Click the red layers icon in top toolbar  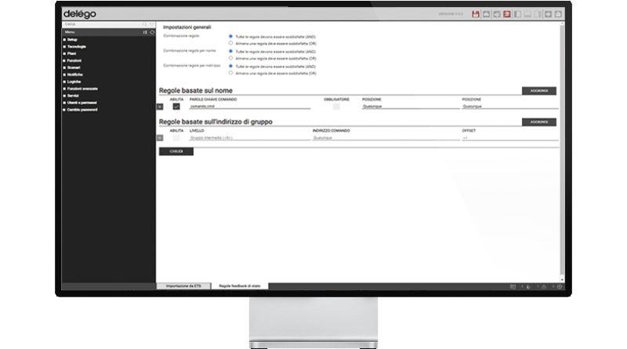(x=507, y=14)
